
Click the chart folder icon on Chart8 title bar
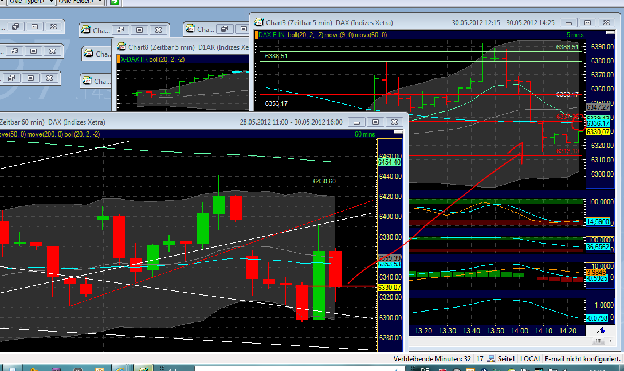pos(121,46)
